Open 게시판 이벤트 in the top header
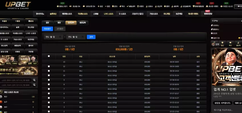This screenshot has width=242, height=113. coord(212,6)
